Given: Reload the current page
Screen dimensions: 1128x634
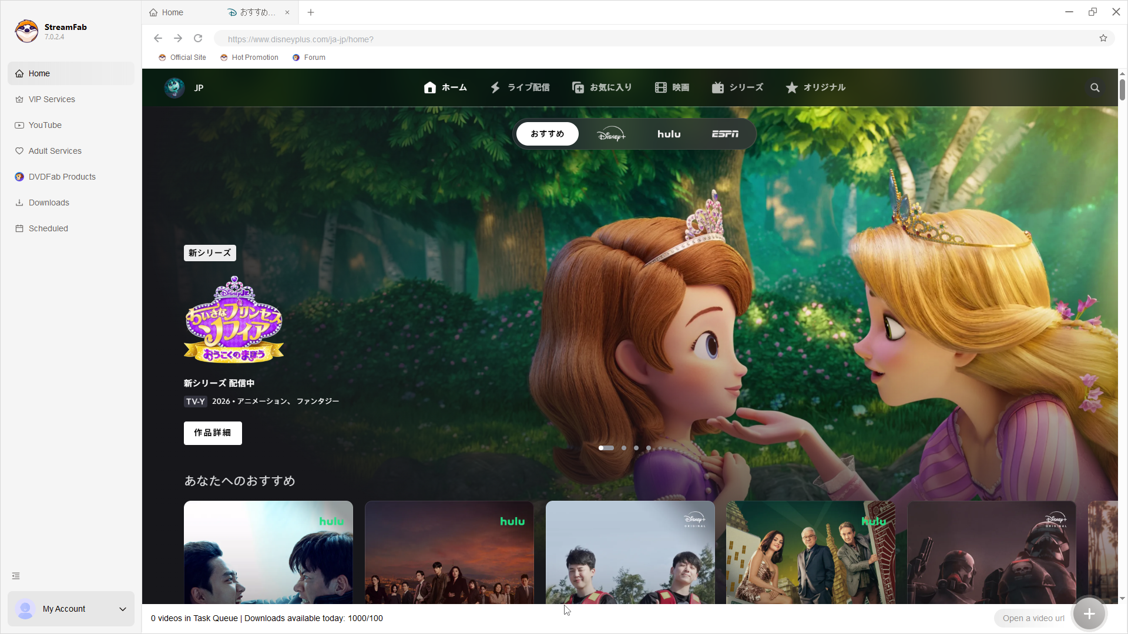Looking at the screenshot, I should pos(198,39).
